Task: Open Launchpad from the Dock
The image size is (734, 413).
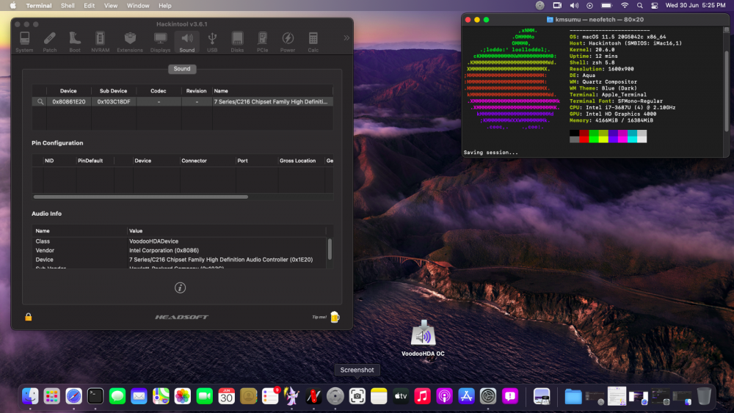Action: (52, 396)
